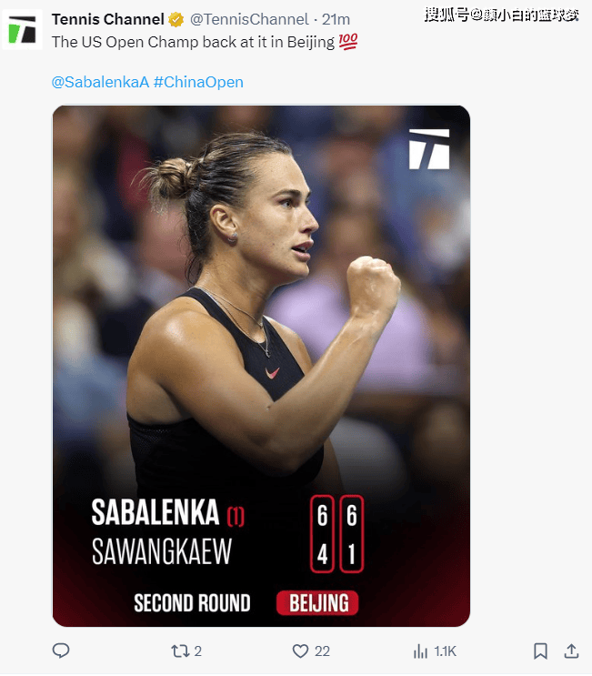This screenshot has height=676, width=592.
Task: Bookmark this tweet
Action: point(540,651)
